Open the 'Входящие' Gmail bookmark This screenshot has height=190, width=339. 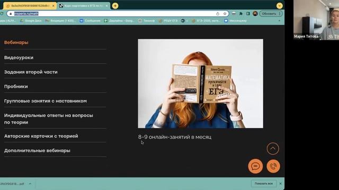point(60,21)
